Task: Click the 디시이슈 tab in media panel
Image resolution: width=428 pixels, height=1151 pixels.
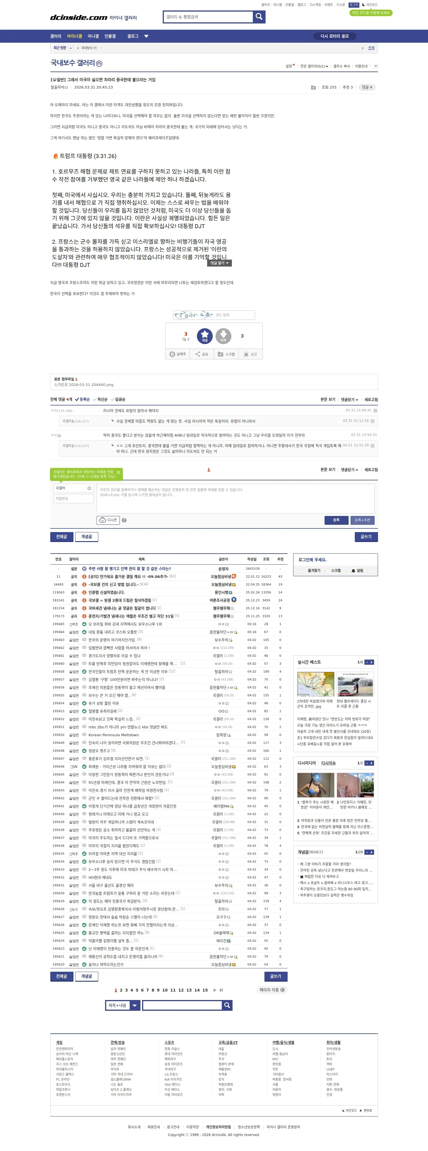Action: click(329, 763)
